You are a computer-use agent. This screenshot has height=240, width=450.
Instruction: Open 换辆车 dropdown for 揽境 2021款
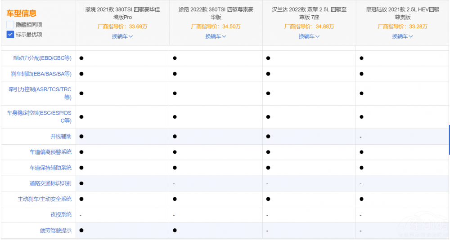click(122, 36)
